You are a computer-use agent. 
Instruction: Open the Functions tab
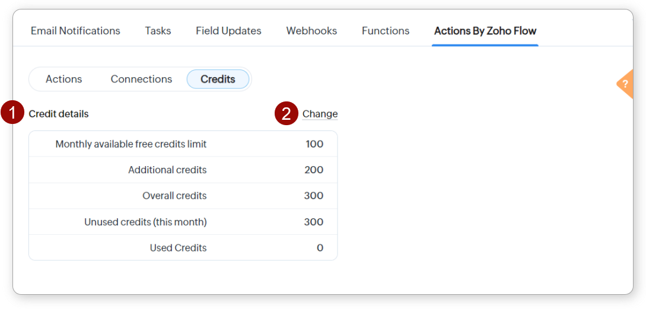(386, 31)
